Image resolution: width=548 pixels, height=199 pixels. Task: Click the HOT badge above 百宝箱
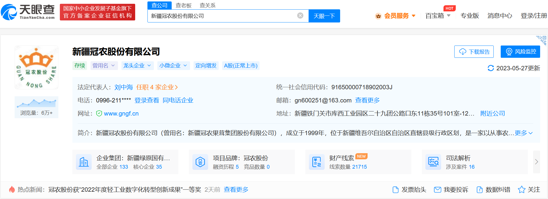pyautogui.click(x=450, y=8)
